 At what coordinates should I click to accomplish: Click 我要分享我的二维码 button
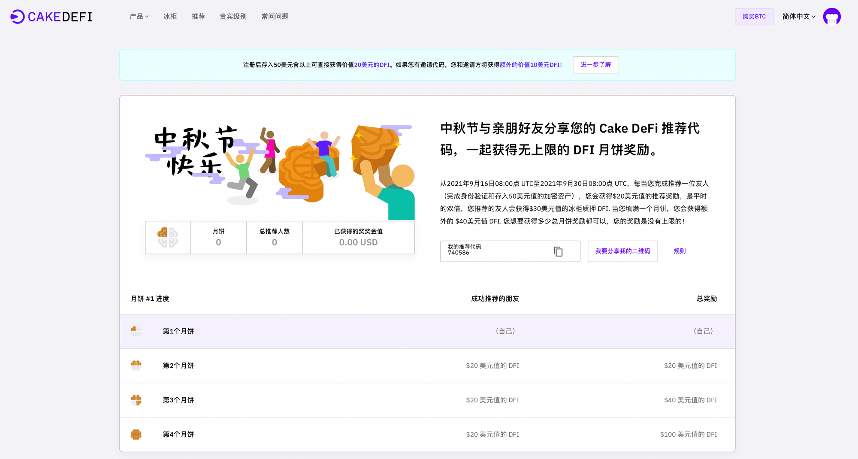point(622,251)
